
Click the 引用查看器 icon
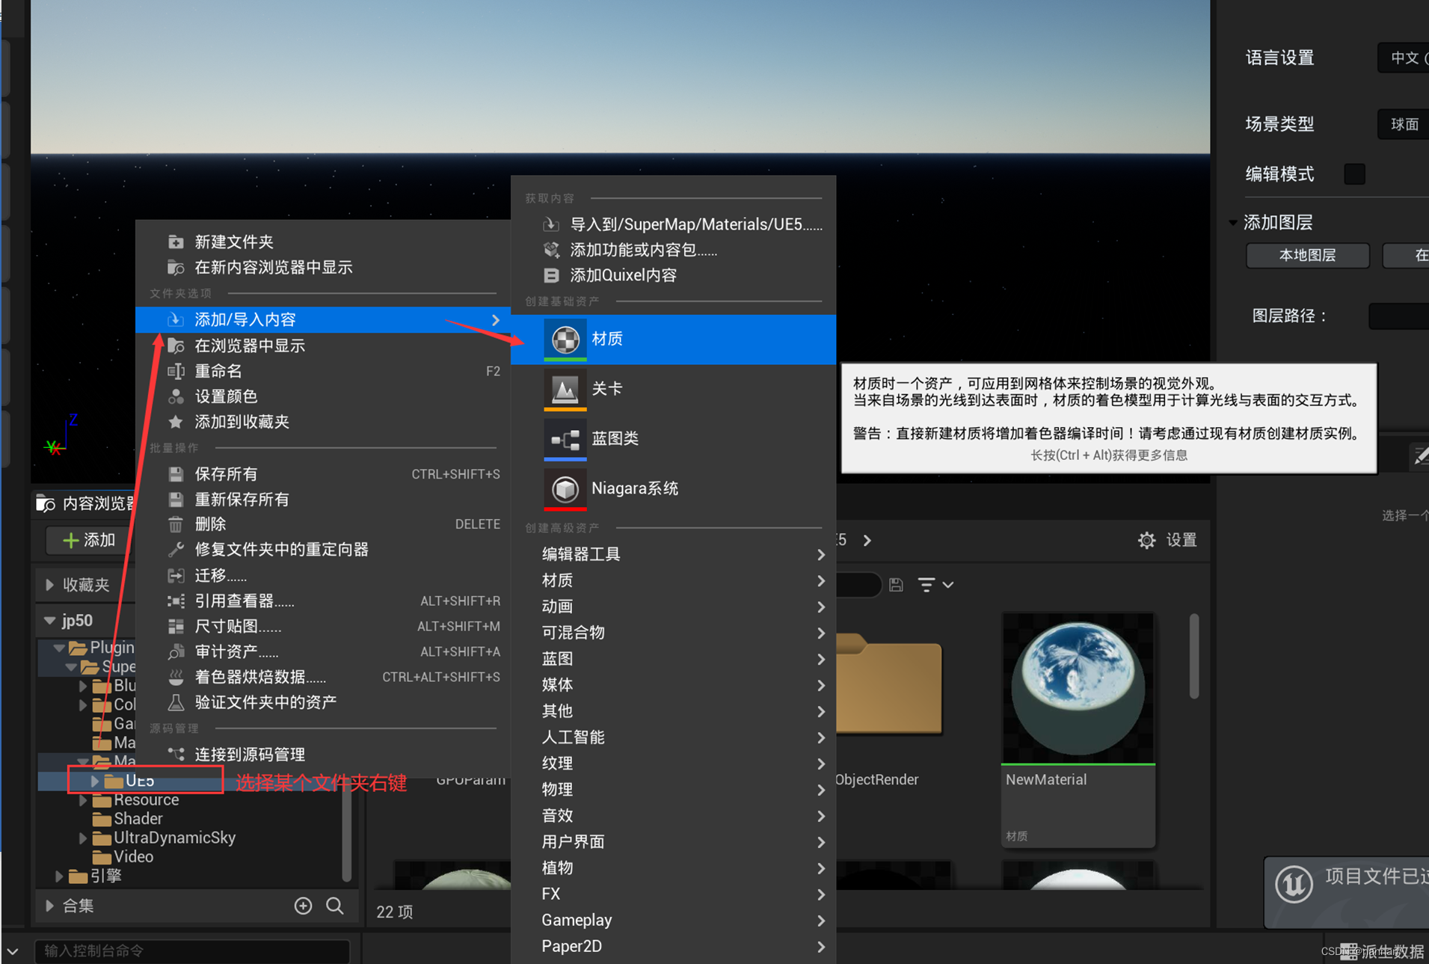tap(176, 601)
